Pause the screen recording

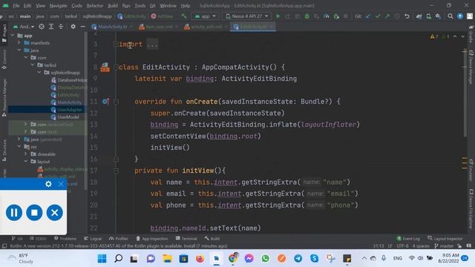[x=14, y=213]
